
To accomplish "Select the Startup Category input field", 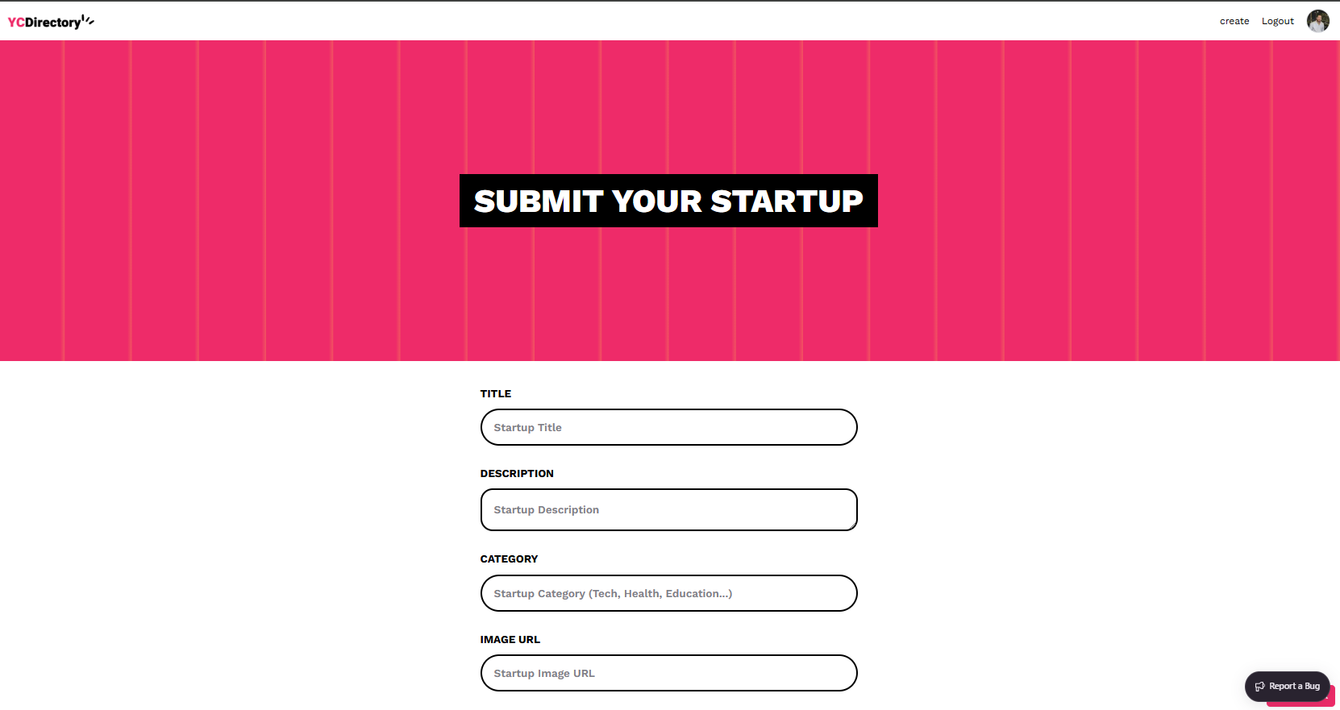I will click(668, 593).
